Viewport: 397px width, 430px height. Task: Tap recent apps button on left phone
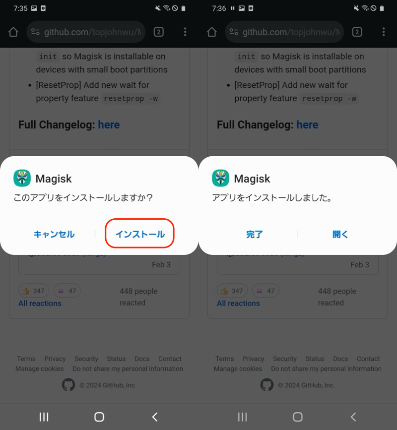coord(44,417)
